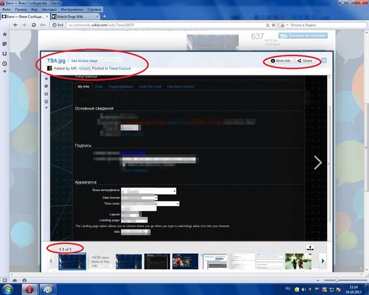The image size is (369, 295).
Task: Click the plus icon in the Opera sidebar
Action: 5,71
